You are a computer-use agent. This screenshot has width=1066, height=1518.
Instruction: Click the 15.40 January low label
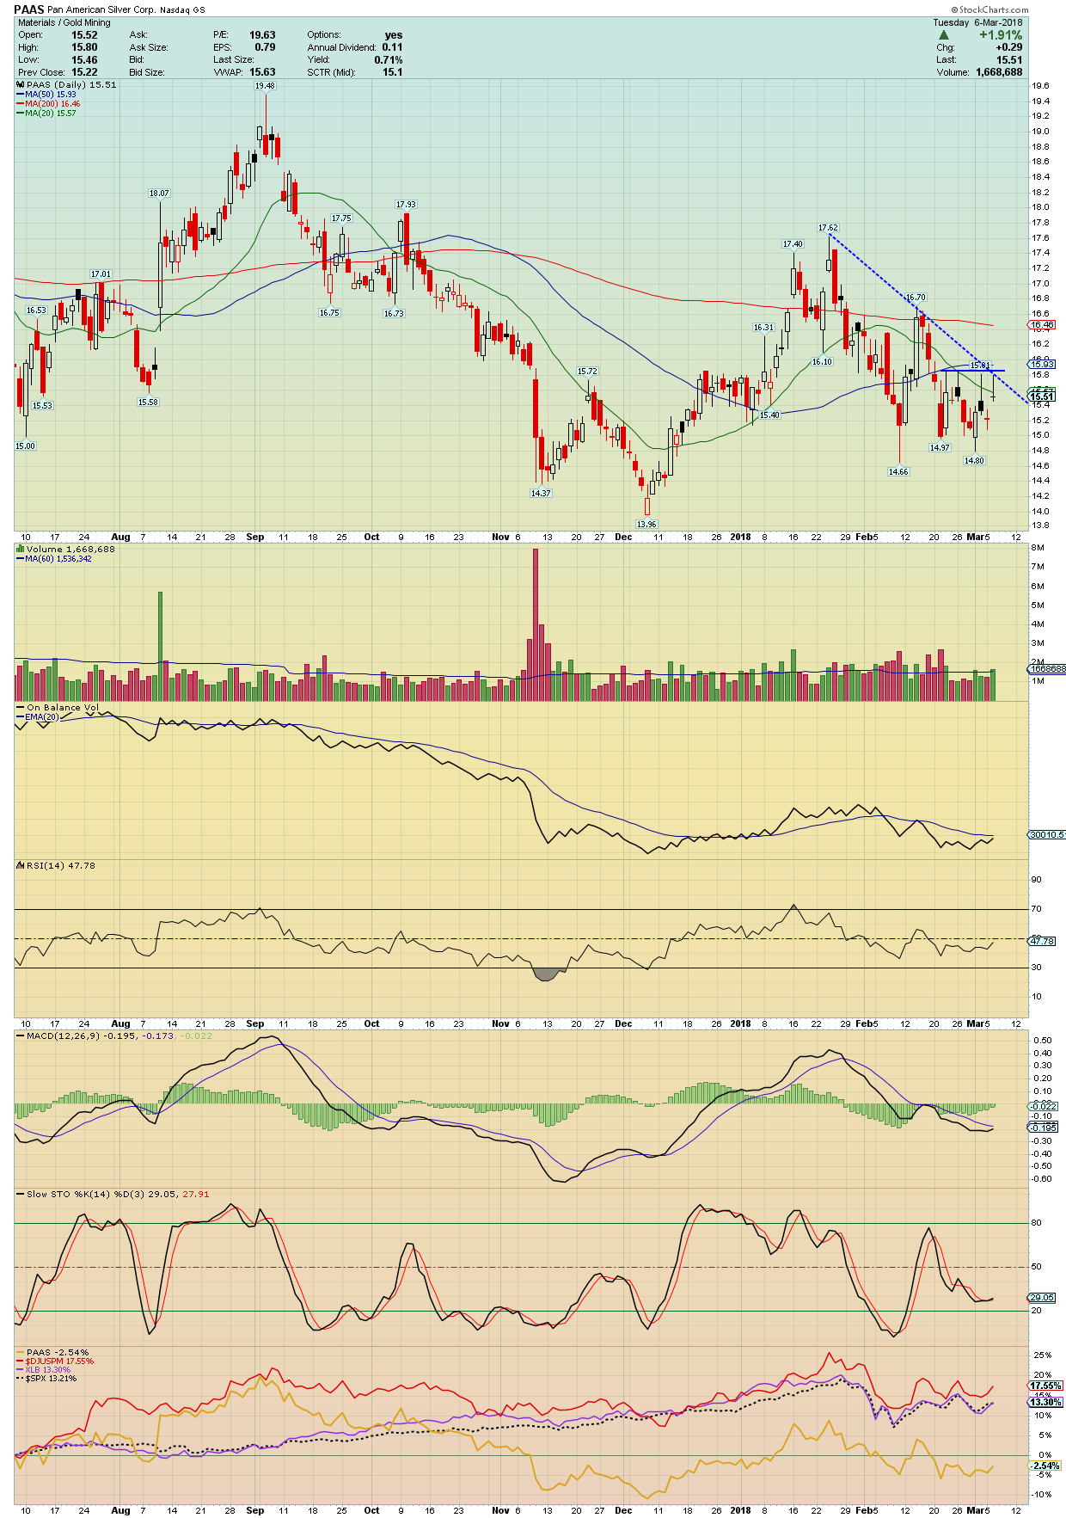tap(769, 415)
